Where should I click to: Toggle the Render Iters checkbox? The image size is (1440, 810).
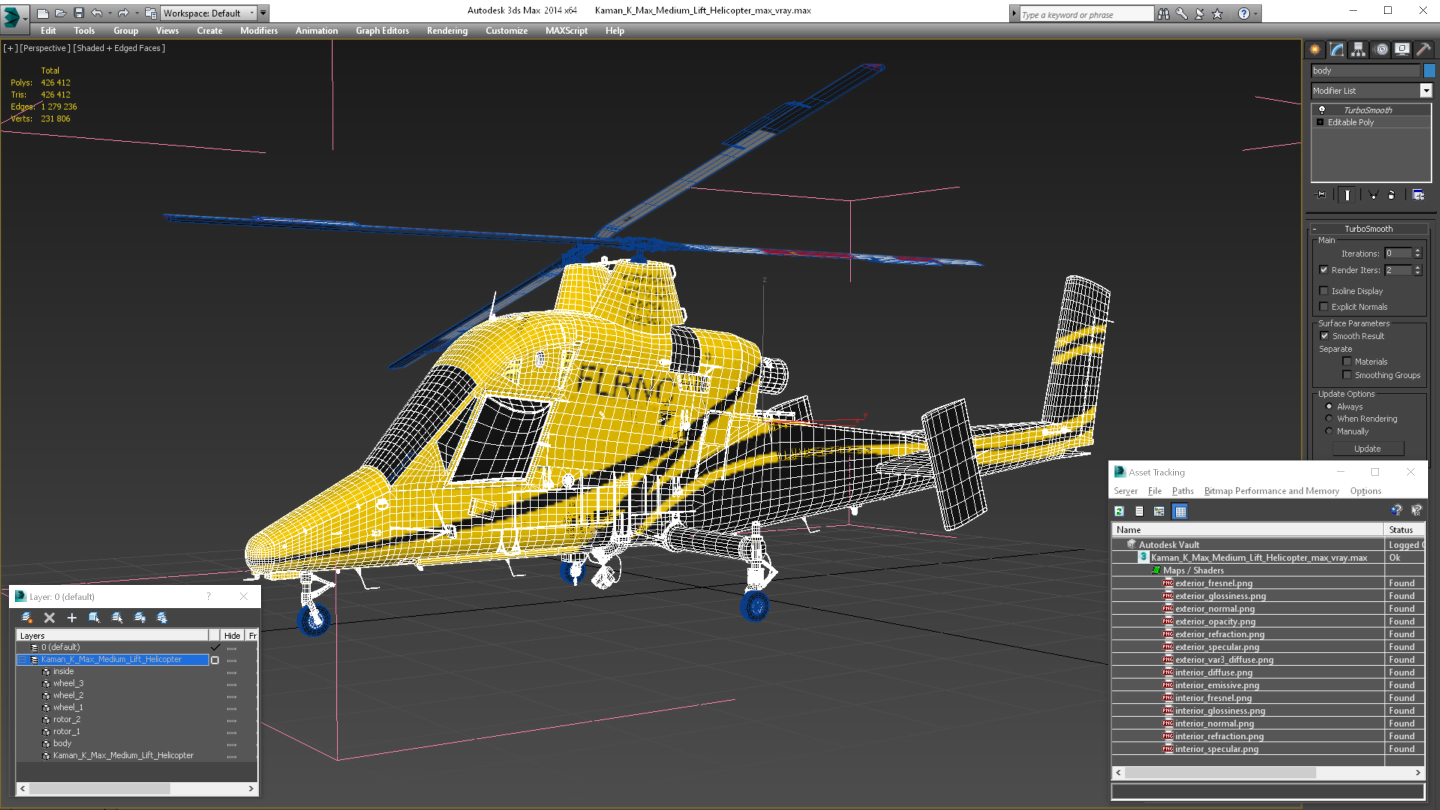coord(1323,269)
